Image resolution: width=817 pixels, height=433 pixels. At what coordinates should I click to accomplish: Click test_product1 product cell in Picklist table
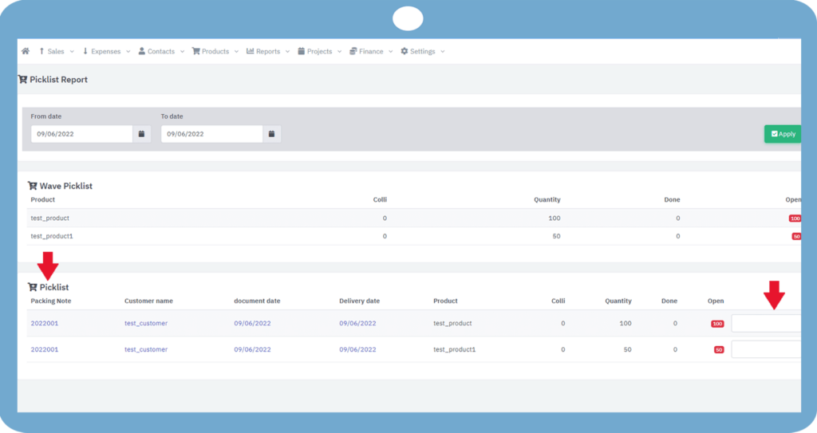pos(454,349)
